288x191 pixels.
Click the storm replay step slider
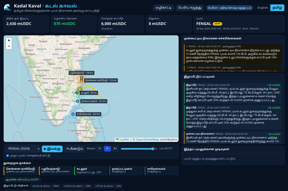[139, 149]
